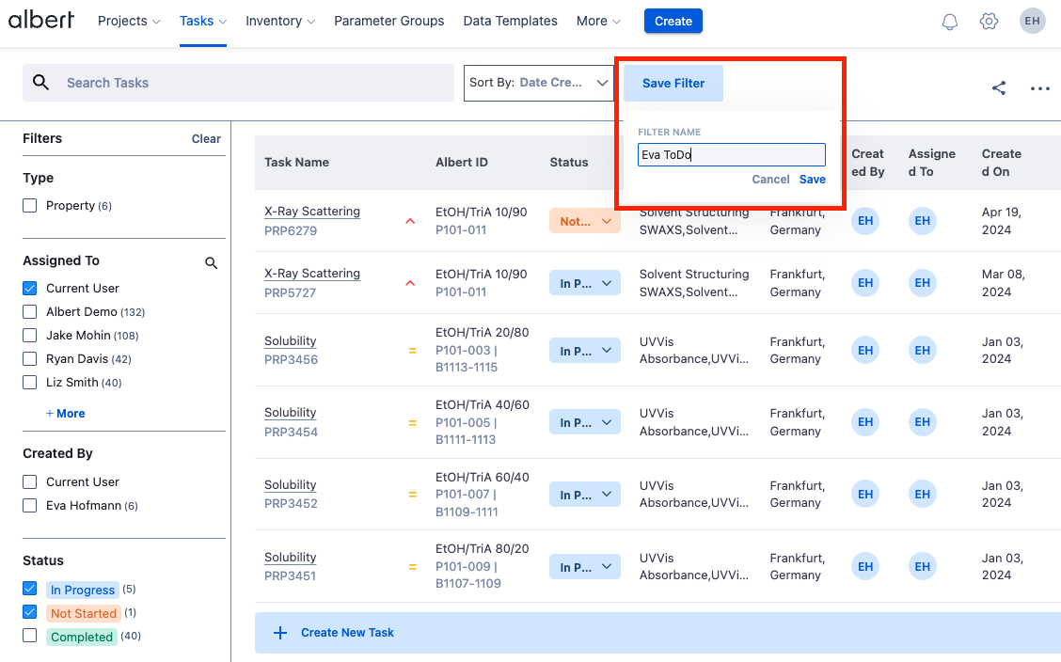Screen dimensions: 1061x662
Task: Check the Completed status checkbox
Action: click(x=30, y=637)
